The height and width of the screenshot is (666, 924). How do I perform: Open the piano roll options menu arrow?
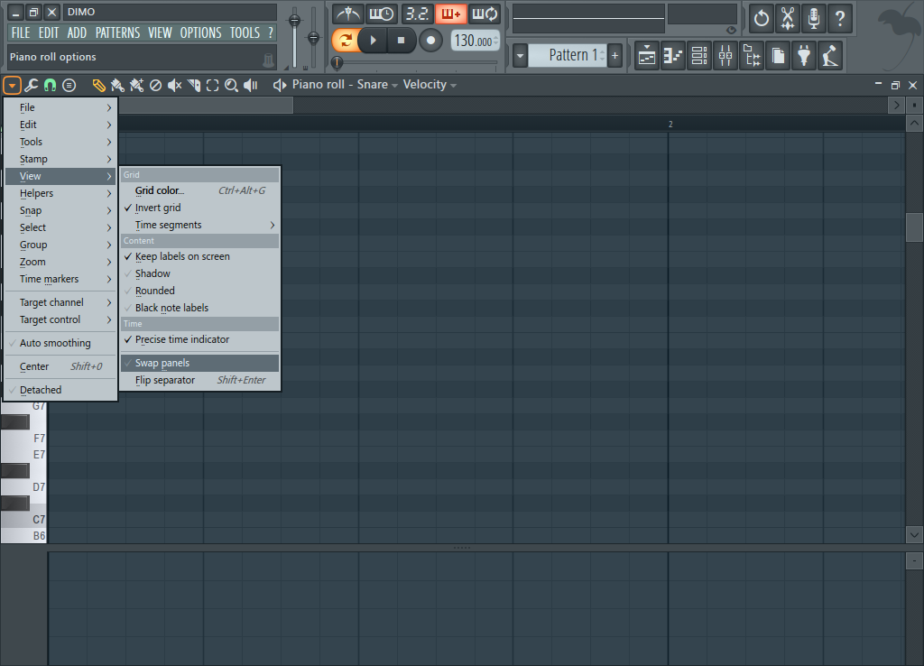pyautogui.click(x=12, y=86)
